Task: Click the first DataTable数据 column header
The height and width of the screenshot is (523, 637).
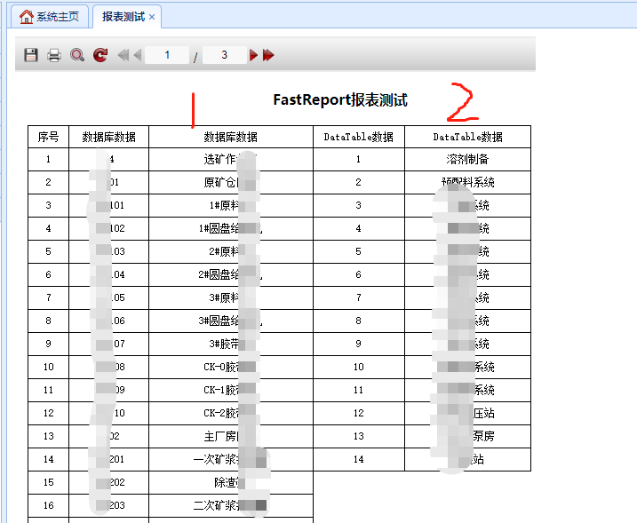Action: (x=359, y=137)
